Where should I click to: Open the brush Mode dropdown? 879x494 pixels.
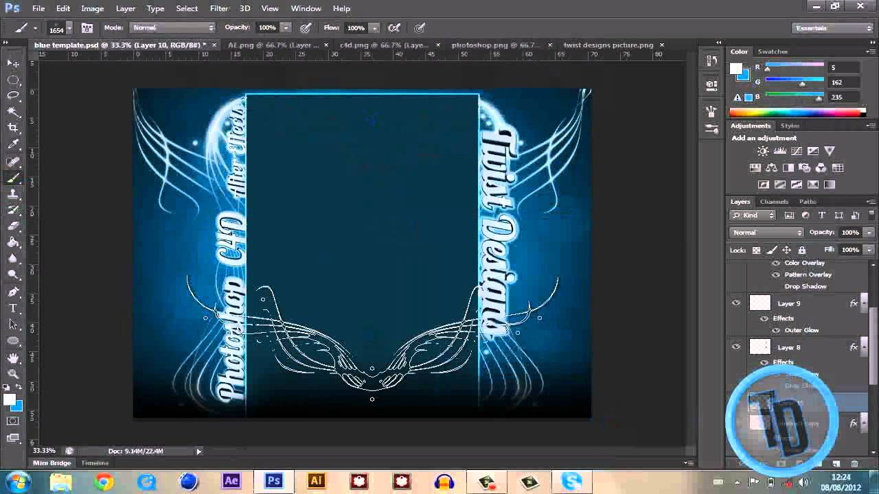(173, 27)
